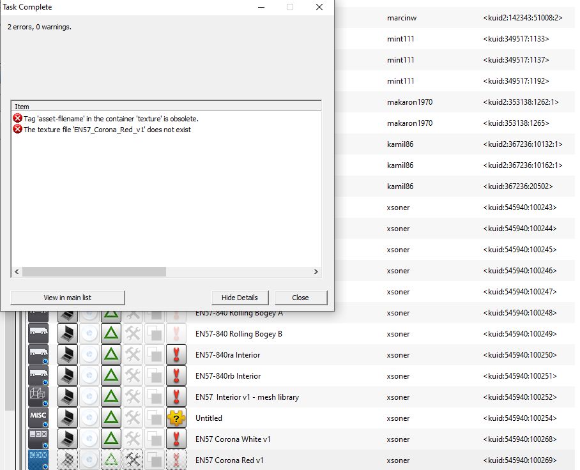Select the EN57-840 Rolling Bogey B asset

(x=238, y=334)
